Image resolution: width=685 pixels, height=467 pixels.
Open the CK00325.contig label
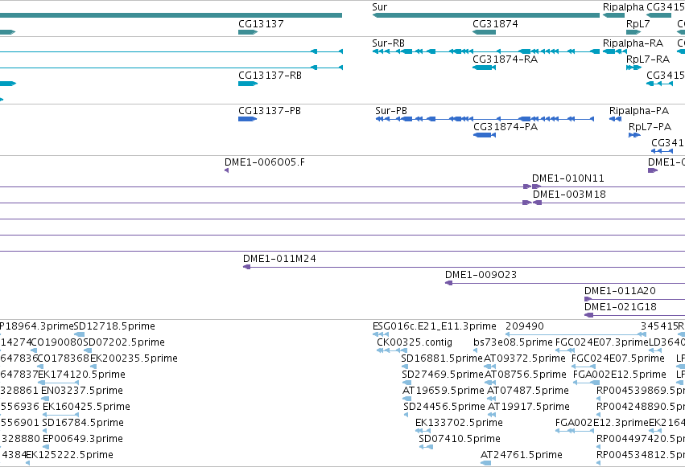click(415, 342)
